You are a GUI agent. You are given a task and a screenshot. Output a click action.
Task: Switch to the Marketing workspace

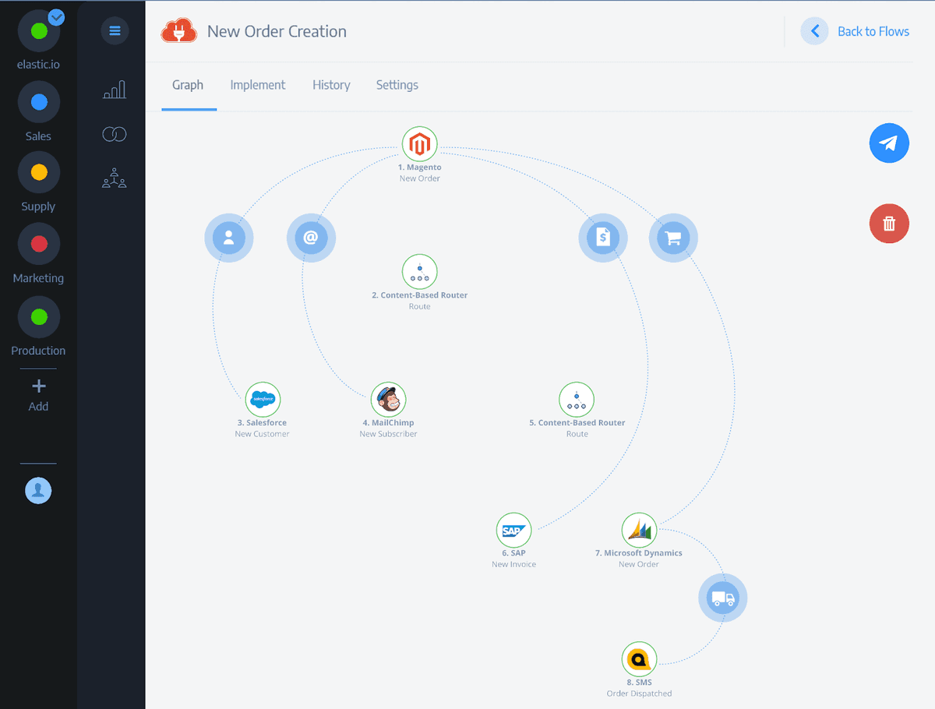39,245
